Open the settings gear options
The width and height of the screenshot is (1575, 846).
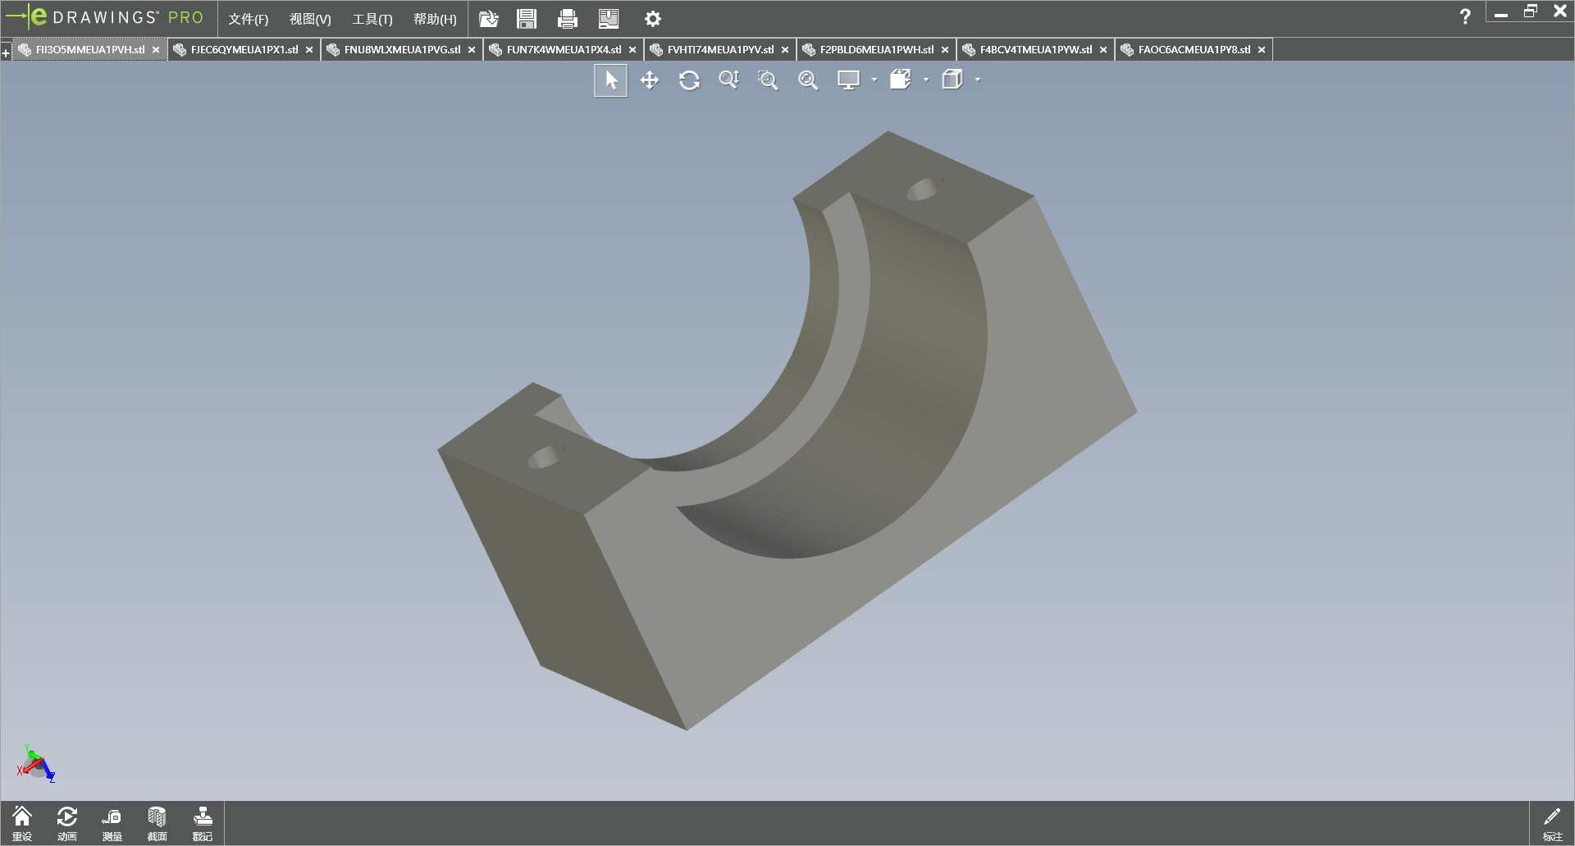pyautogui.click(x=653, y=19)
